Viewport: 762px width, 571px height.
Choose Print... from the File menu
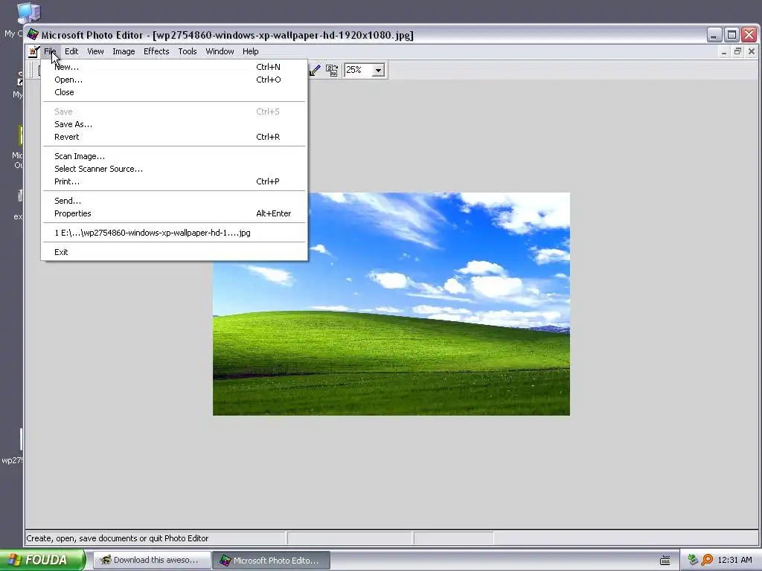[x=174, y=181]
